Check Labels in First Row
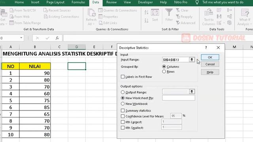This screenshot has height=142, width=253. [123, 77]
